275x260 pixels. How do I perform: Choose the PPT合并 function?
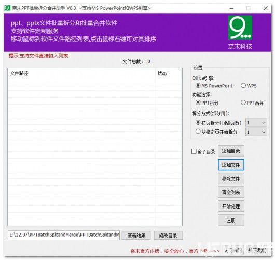252,102
